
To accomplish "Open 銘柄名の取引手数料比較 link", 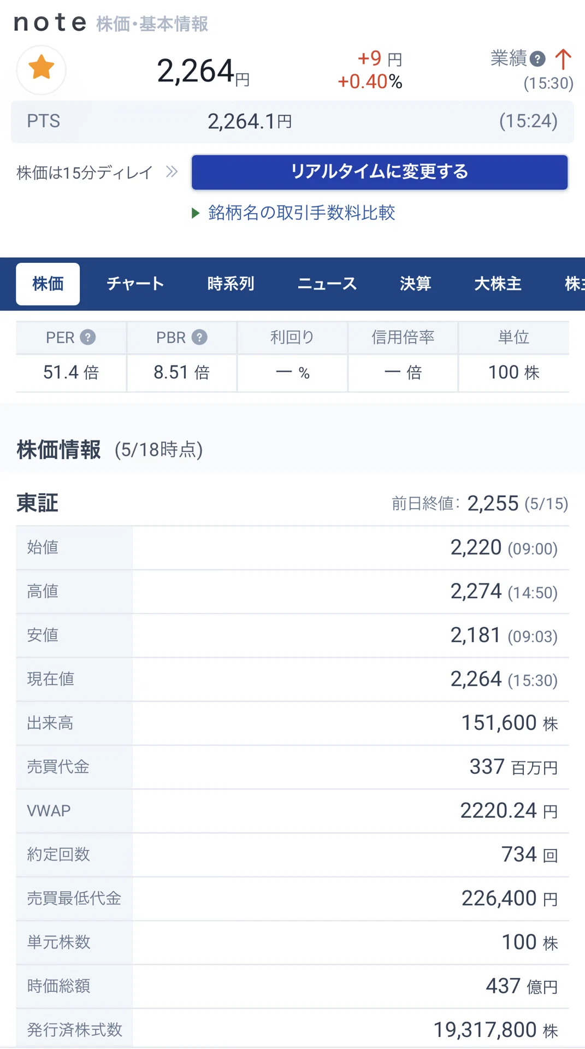I will 302,213.
